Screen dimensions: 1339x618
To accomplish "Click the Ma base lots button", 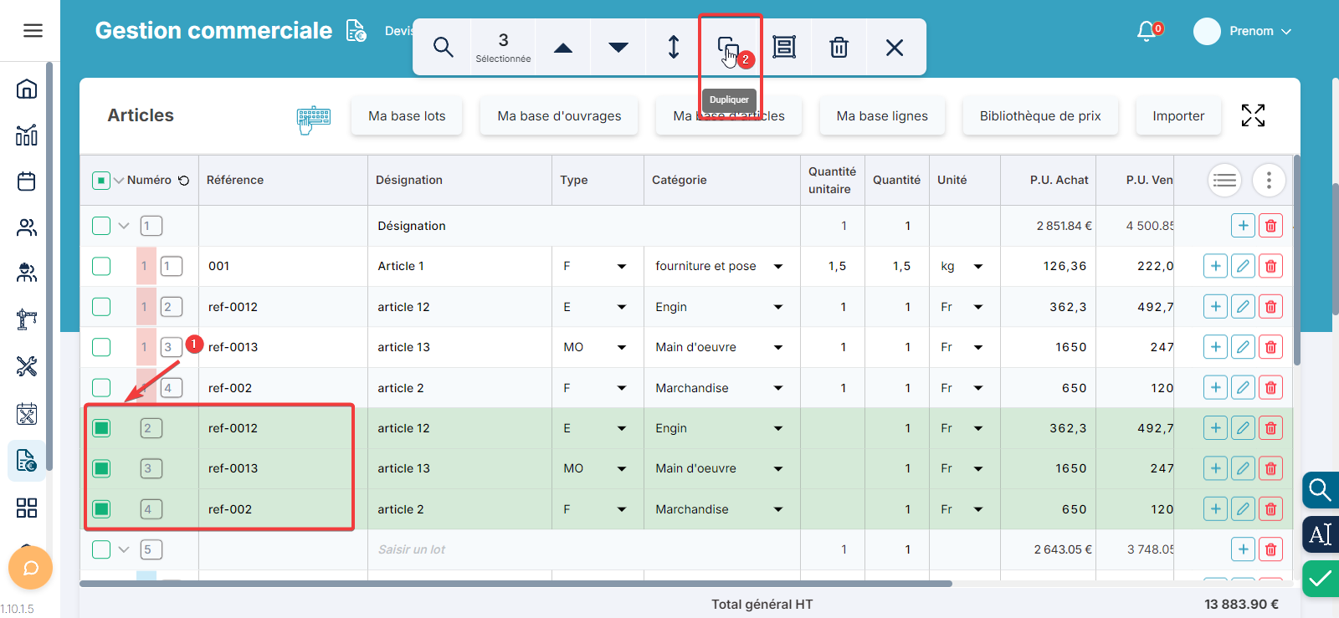I will tap(407, 116).
